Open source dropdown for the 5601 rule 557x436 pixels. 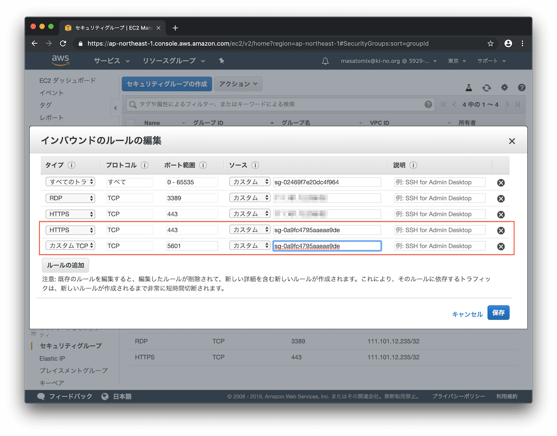click(250, 245)
